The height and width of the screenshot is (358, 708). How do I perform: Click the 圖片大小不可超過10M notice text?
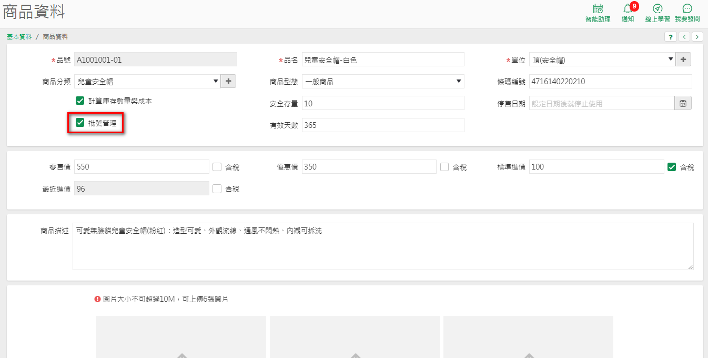click(165, 299)
